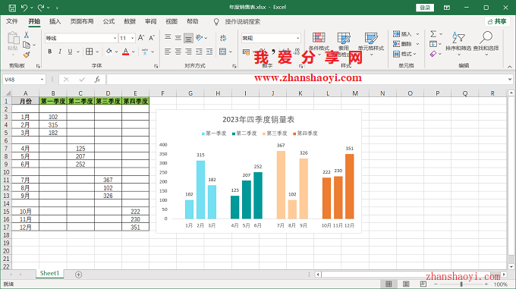Expand the font name dropdown

[115, 38]
